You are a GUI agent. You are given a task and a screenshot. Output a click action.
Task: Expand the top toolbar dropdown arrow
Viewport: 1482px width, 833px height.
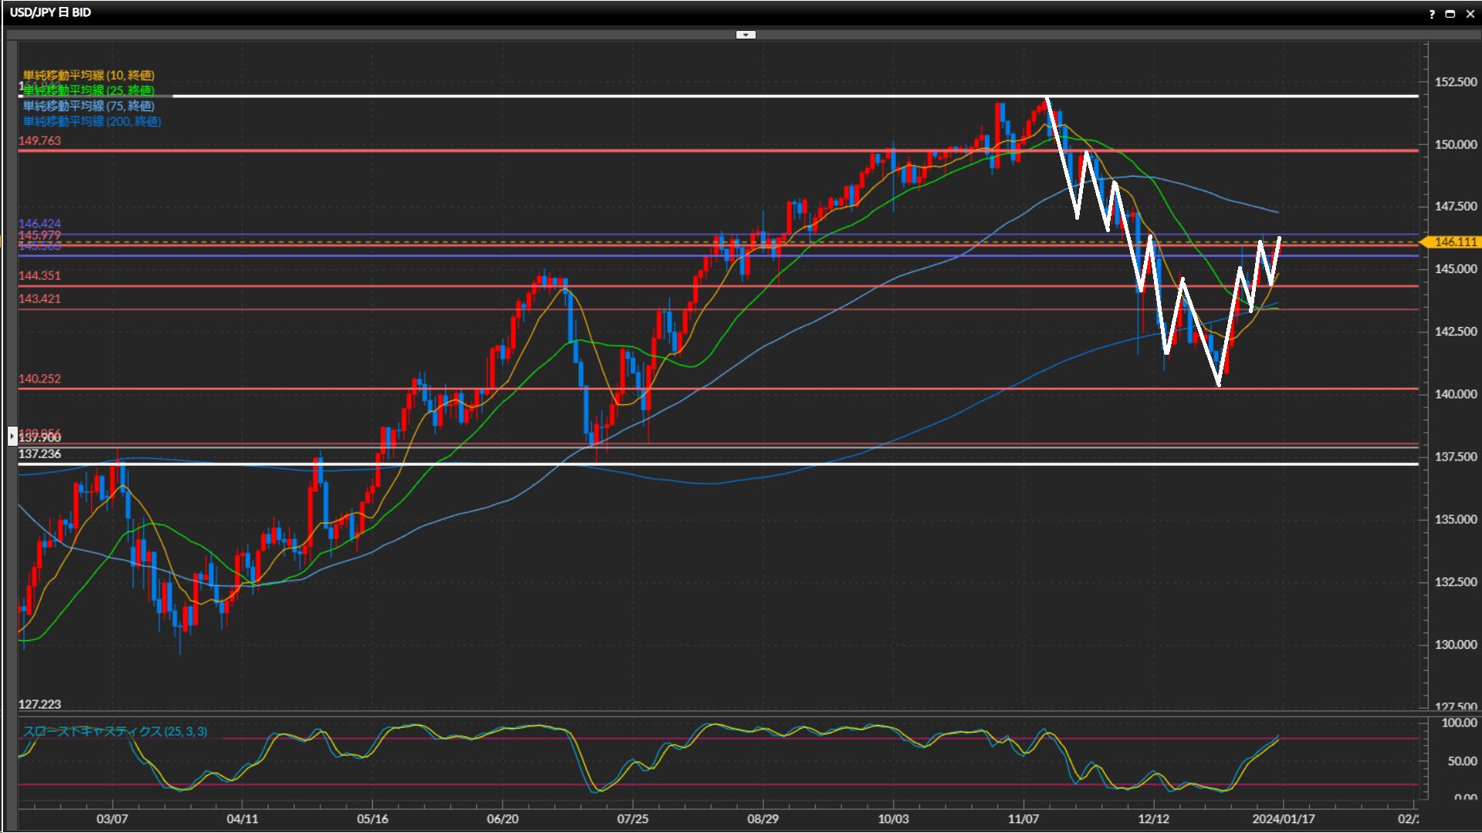(x=745, y=35)
